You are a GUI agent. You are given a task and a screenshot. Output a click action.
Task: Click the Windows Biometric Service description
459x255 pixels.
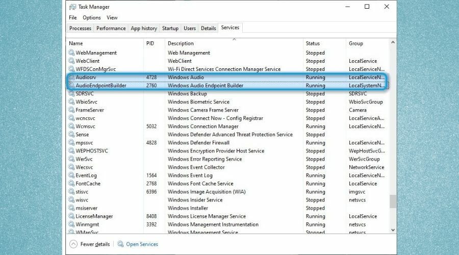click(x=198, y=102)
